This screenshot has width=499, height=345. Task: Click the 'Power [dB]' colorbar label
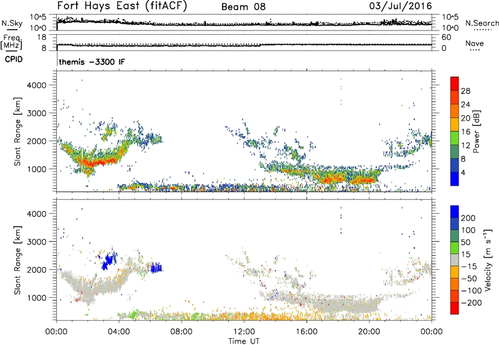[477, 131]
